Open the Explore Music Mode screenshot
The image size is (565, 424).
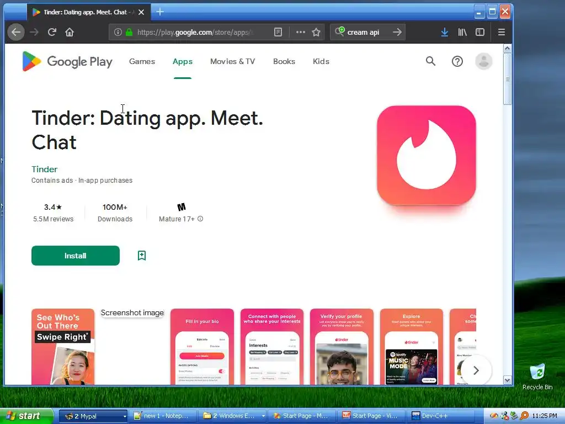[x=412, y=347]
